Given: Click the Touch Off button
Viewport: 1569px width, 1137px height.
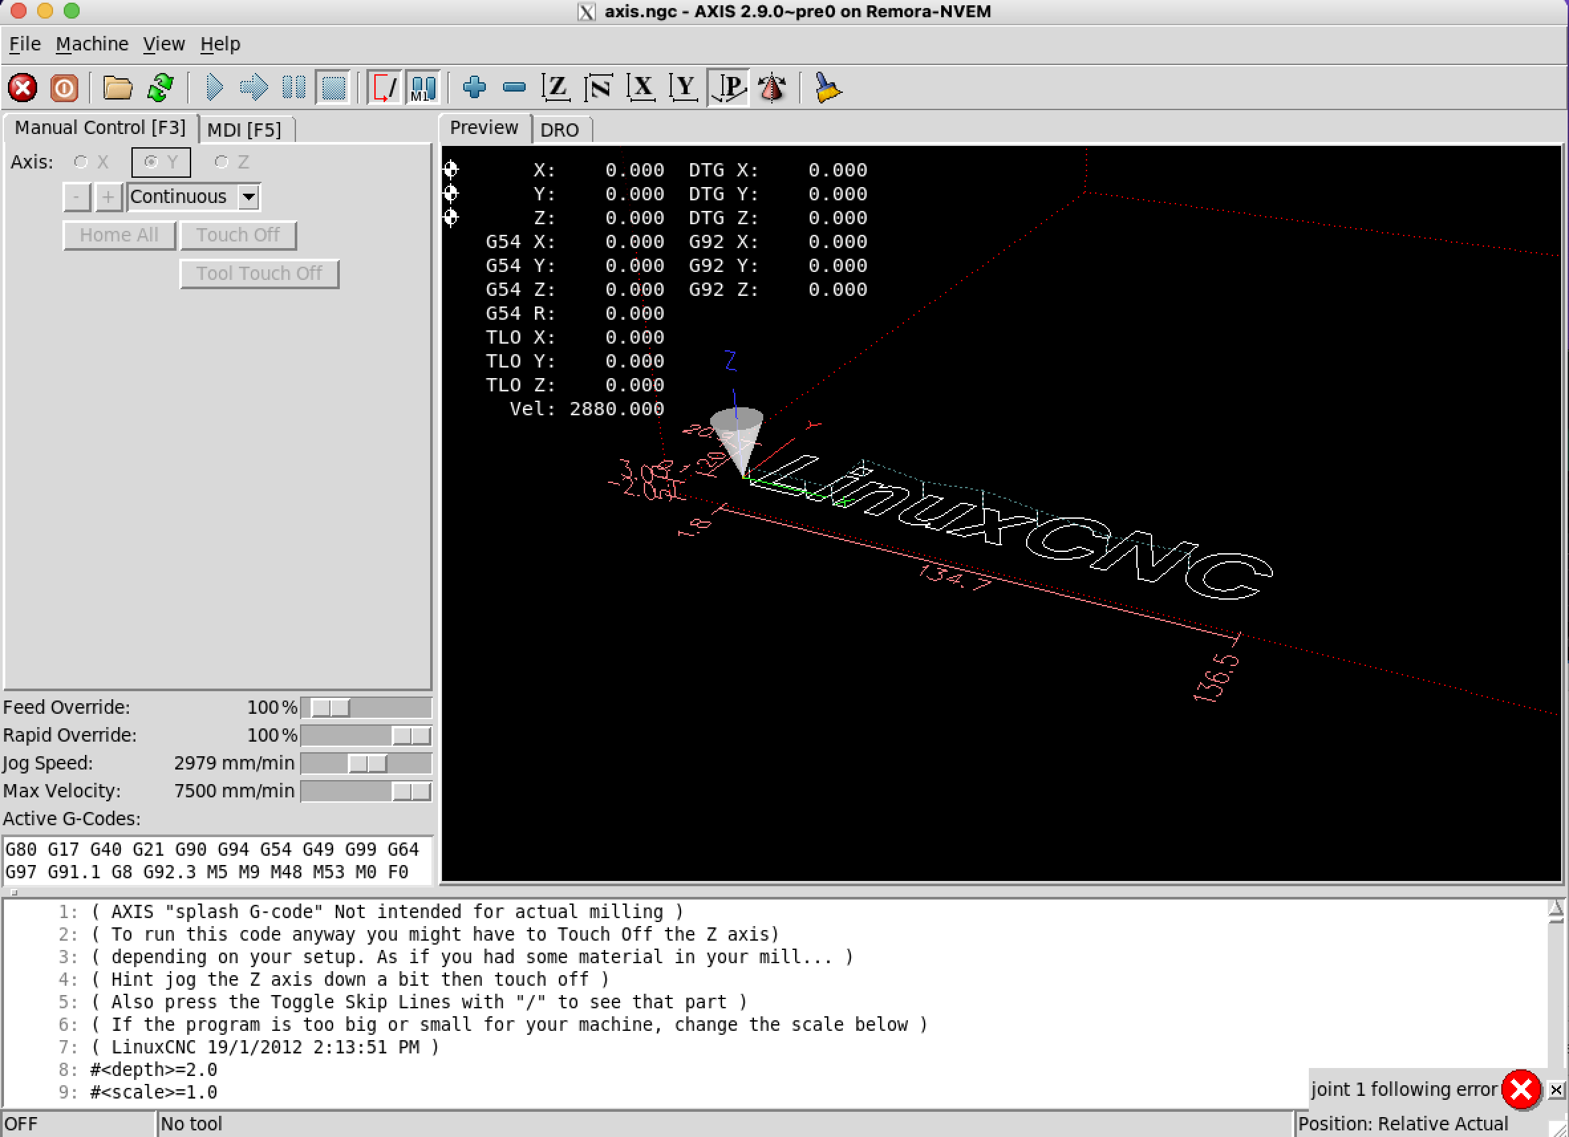Looking at the screenshot, I should pos(238,235).
